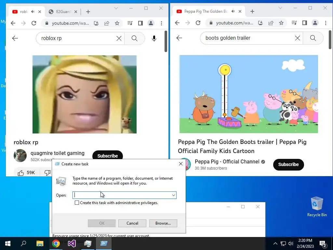The width and height of the screenshot is (333, 250).
Task: Expand the Open combo box dropdown
Action: click(174, 195)
